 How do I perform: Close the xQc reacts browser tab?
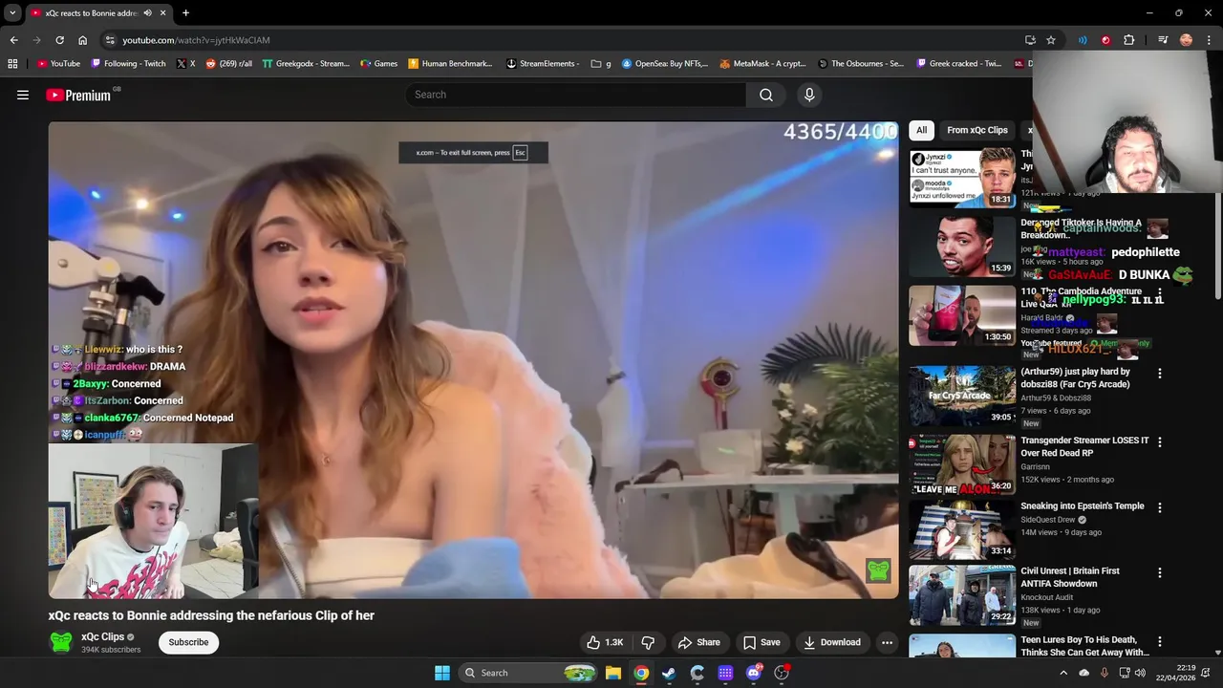point(163,13)
